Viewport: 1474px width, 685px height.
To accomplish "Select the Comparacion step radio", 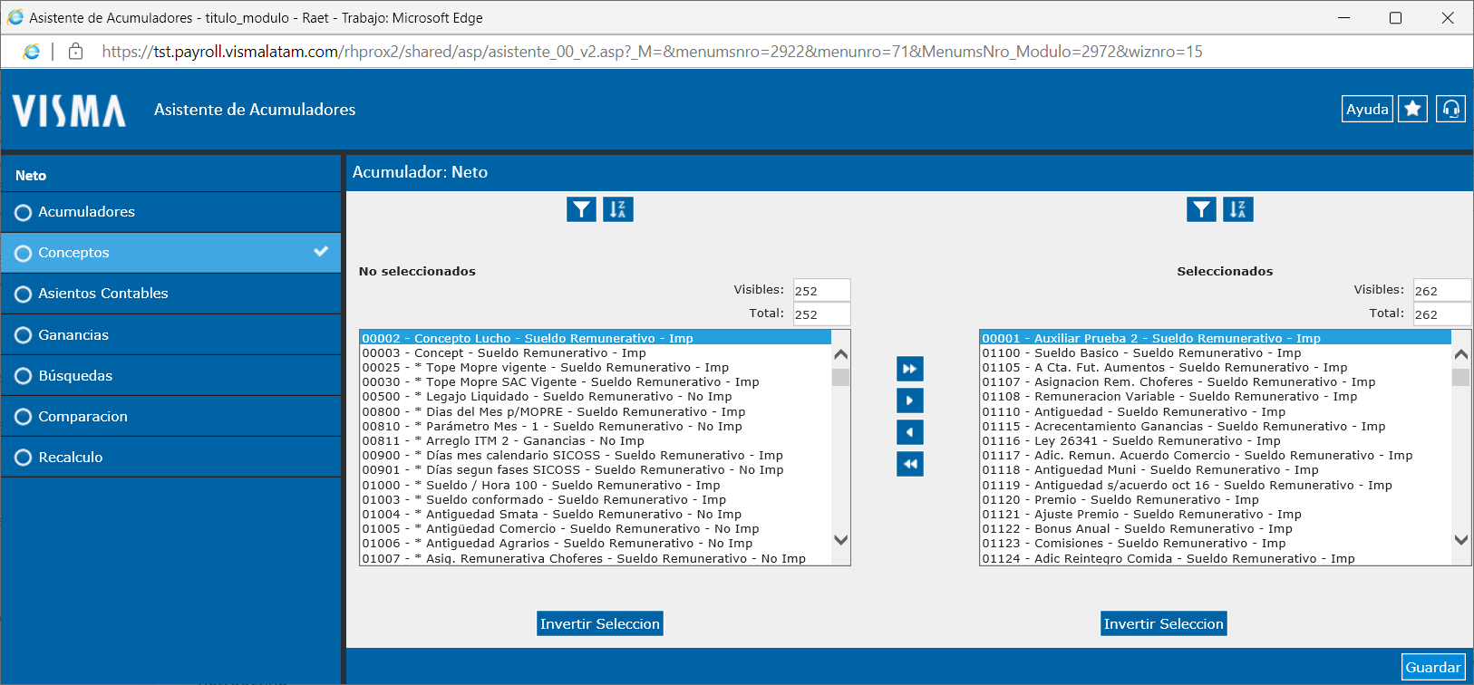I will pyautogui.click(x=24, y=417).
